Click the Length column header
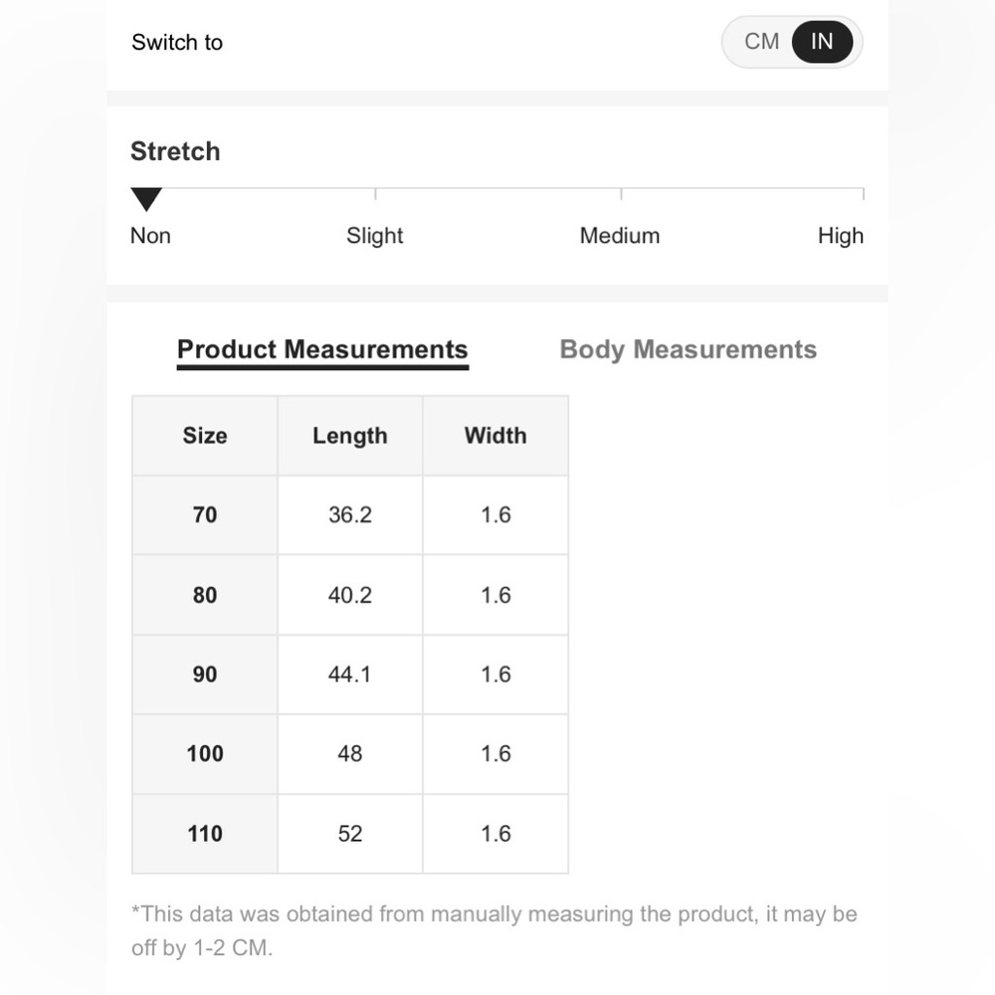995x995 pixels. [349, 436]
